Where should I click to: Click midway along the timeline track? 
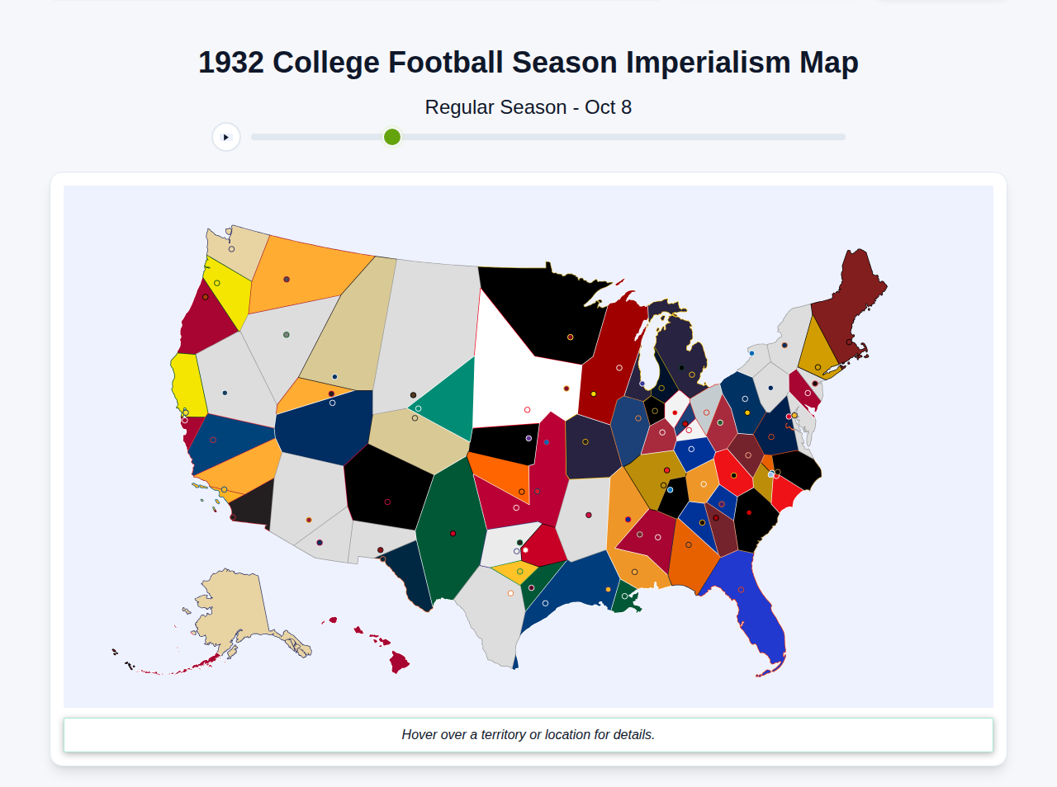coord(547,137)
